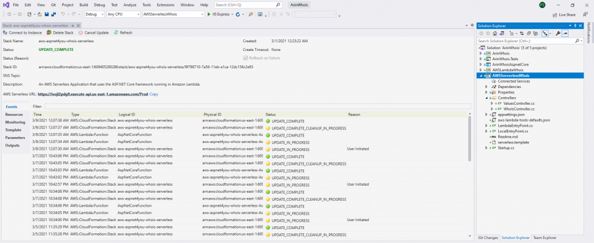
Task: Open the AWS Serverless URL link
Action: coord(93,94)
